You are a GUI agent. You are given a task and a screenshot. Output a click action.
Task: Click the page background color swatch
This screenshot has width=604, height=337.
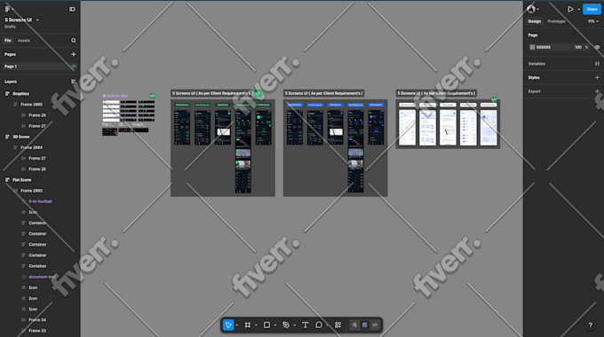point(532,47)
